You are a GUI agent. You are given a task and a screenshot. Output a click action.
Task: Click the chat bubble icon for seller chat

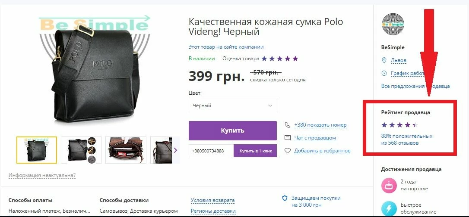pos(288,138)
